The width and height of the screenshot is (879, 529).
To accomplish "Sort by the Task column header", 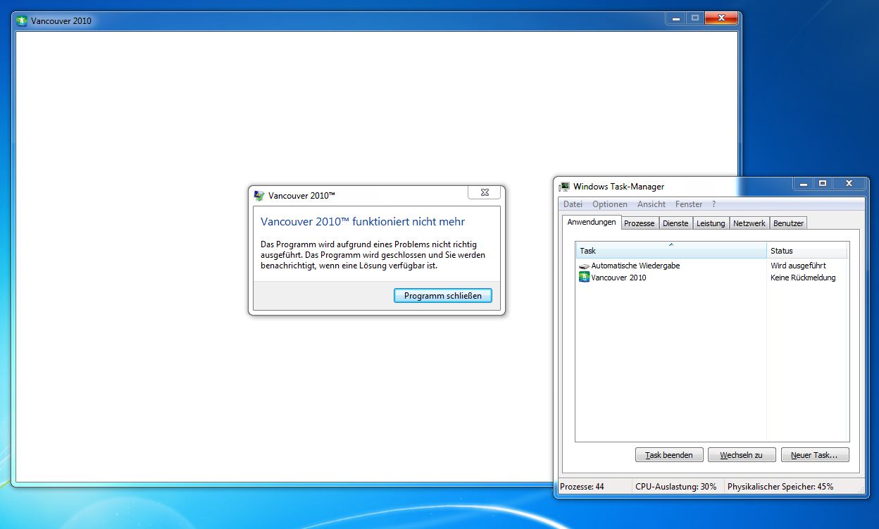I will [671, 251].
